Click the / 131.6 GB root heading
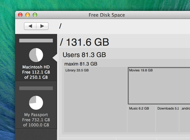 pyautogui.click(x=84, y=42)
